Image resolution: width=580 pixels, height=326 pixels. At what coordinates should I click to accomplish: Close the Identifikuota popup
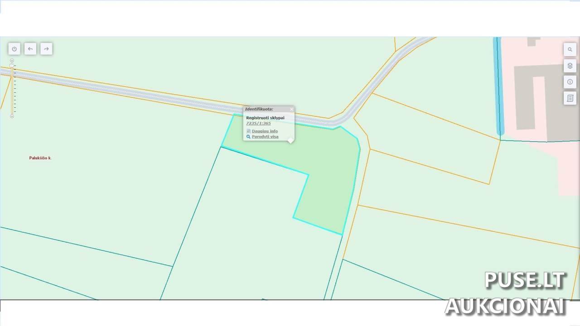tap(291, 109)
